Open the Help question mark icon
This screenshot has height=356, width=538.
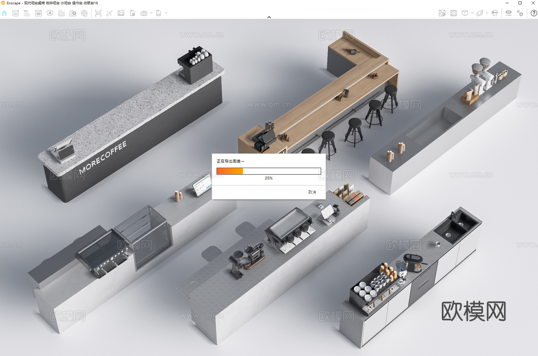[534, 13]
